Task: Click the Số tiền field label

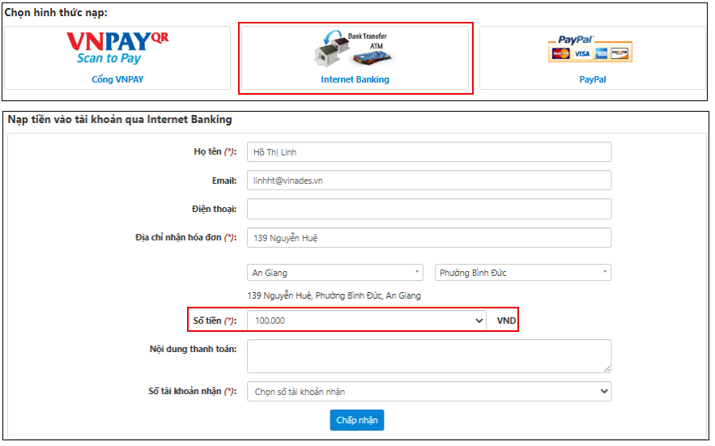Action: (x=215, y=321)
